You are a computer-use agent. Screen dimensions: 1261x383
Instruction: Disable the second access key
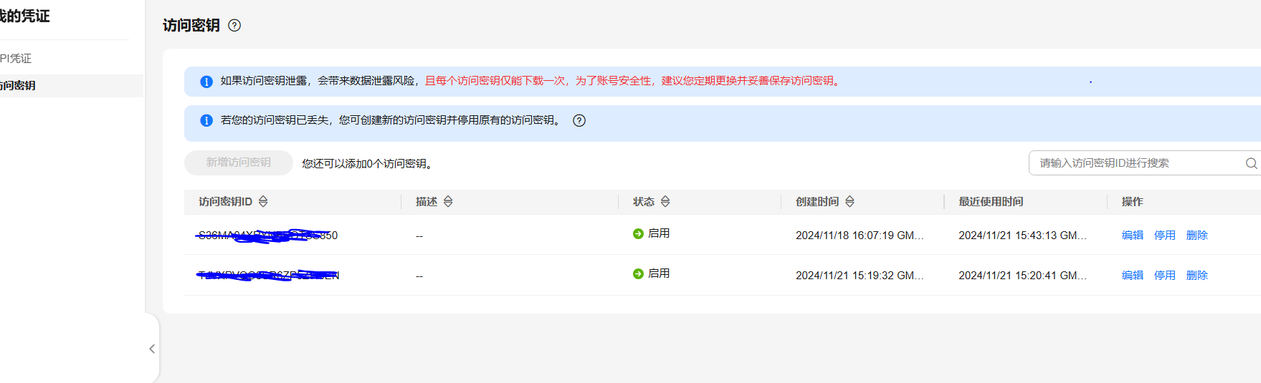pyautogui.click(x=1164, y=276)
